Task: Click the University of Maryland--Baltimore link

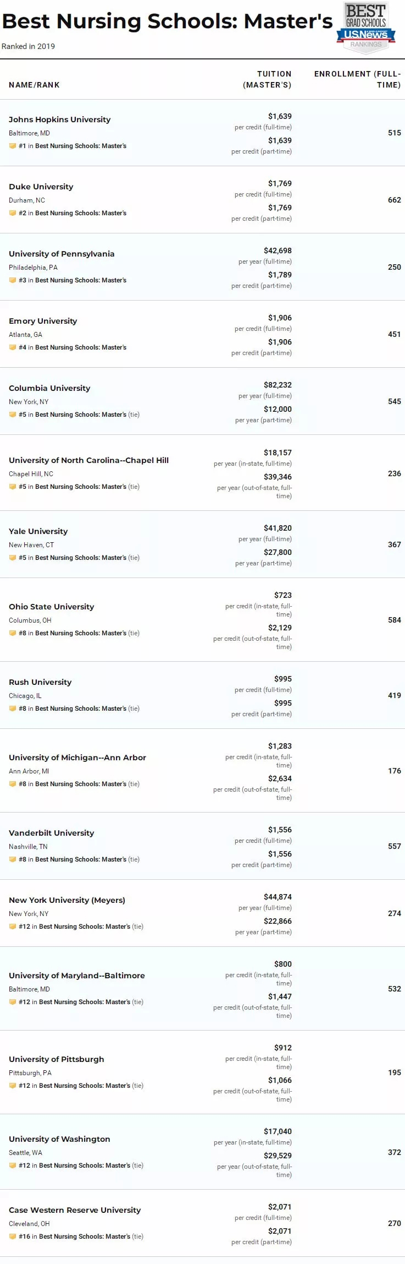Action: point(77,976)
